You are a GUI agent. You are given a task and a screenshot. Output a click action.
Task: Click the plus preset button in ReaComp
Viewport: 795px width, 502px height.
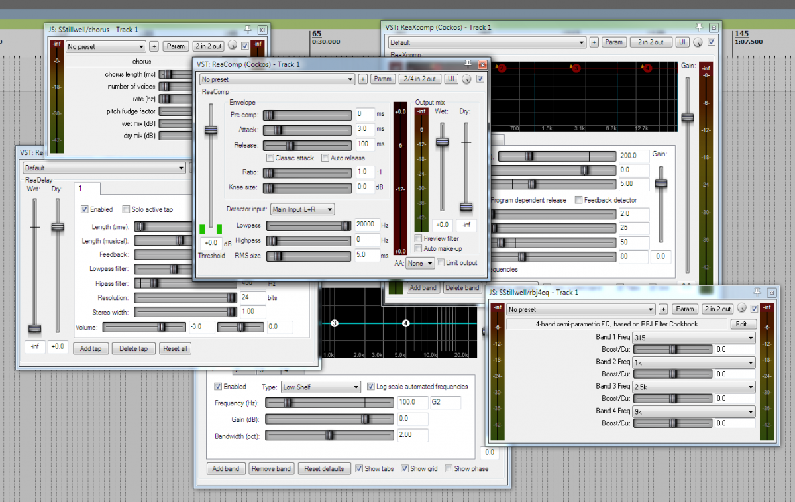363,79
